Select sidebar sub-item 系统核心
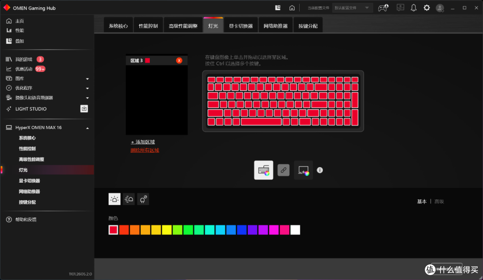The width and height of the screenshot is (483, 280). click(x=27, y=138)
